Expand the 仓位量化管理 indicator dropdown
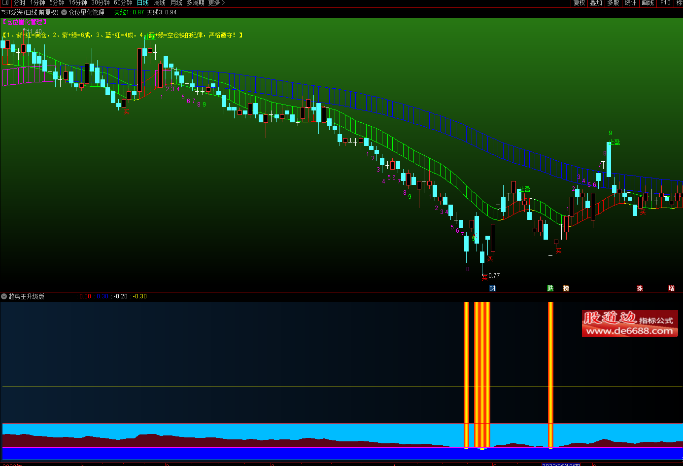 click(x=64, y=12)
